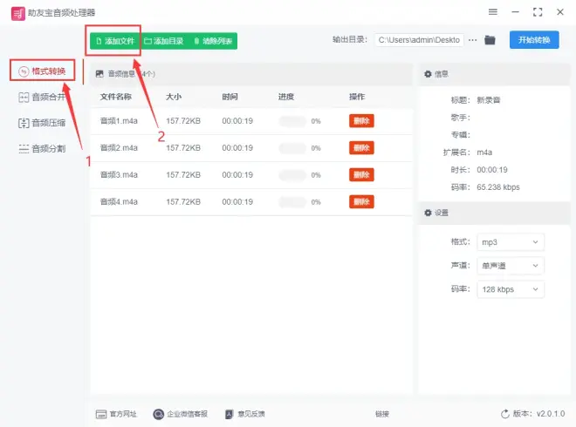Image resolution: width=576 pixels, height=427 pixels.
Task: Click the output directory path field
Action: (419, 40)
